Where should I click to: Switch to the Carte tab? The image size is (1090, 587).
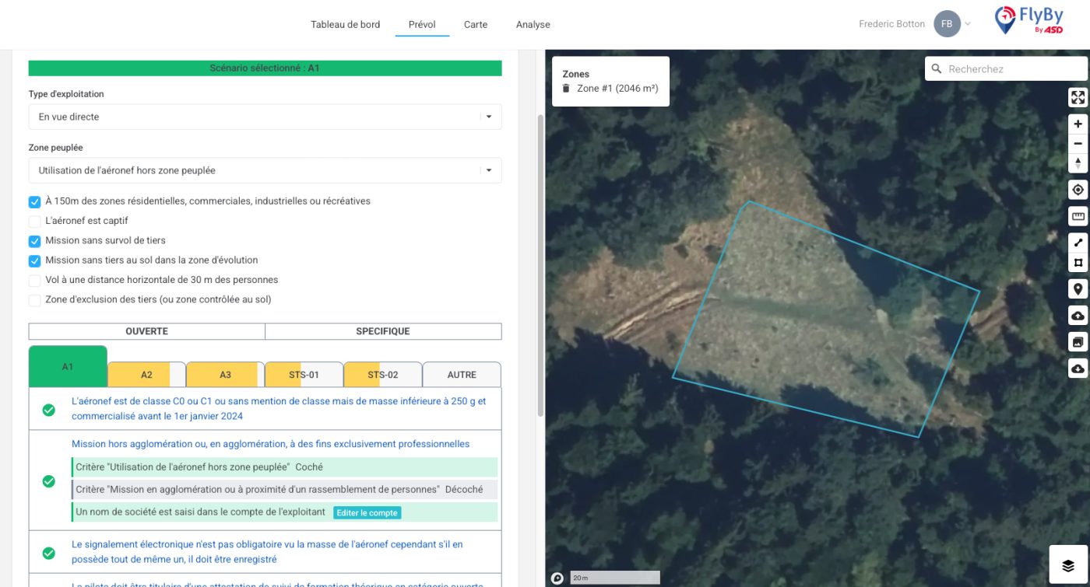pyautogui.click(x=476, y=25)
